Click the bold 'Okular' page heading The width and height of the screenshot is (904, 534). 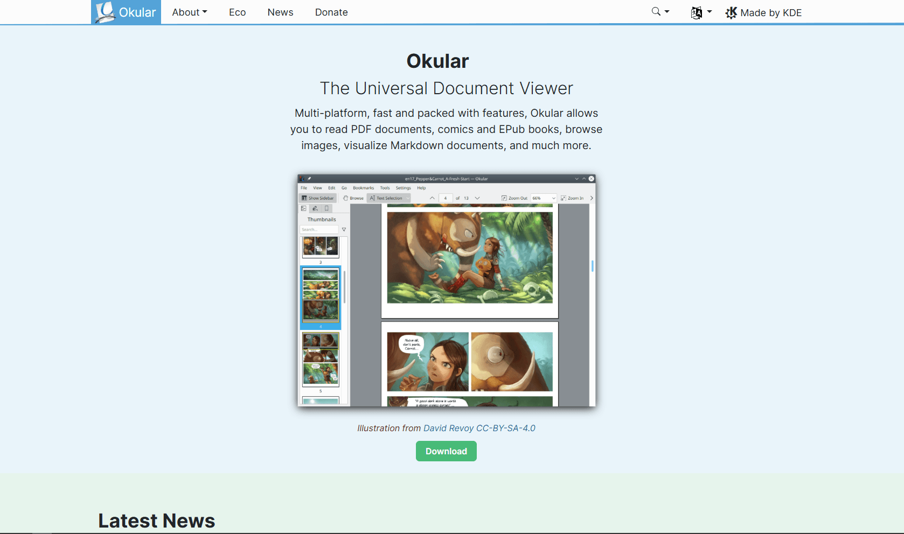coord(437,61)
